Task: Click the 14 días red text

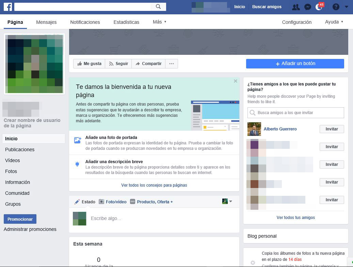Action: (295, 260)
